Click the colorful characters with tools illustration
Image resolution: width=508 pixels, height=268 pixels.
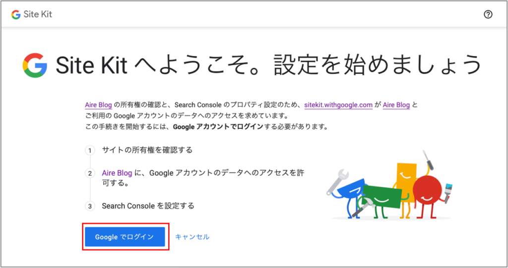pos(390,185)
